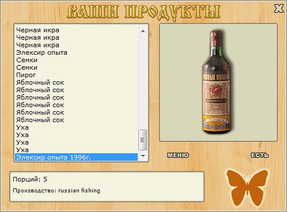The image size is (287, 212).
Task: Click the ЕСТЬ button to eat
Action: click(260, 155)
